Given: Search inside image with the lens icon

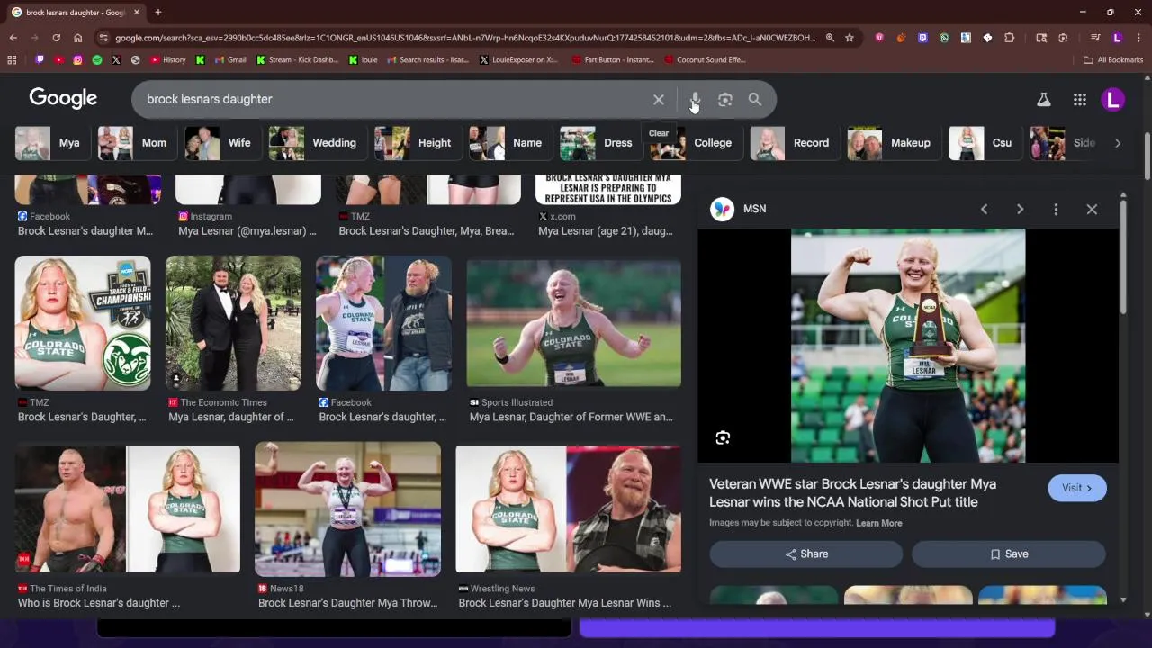Looking at the screenshot, I should coord(723,438).
